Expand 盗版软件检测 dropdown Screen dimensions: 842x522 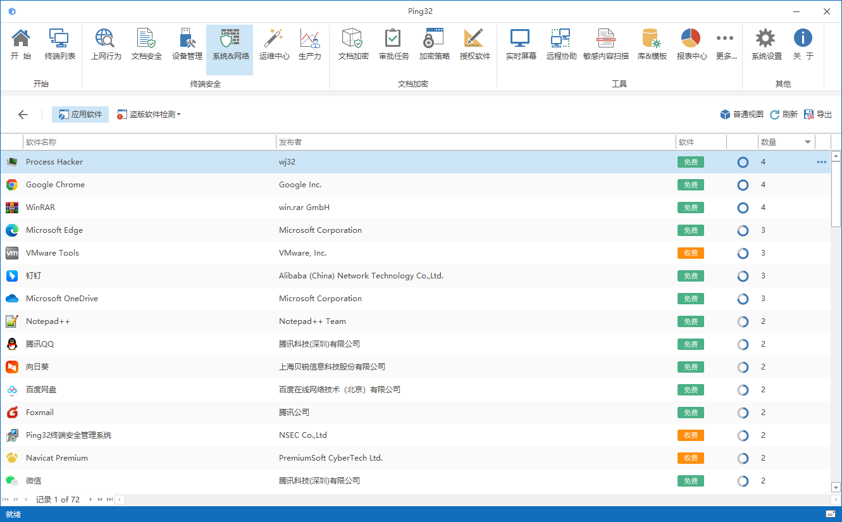point(149,115)
